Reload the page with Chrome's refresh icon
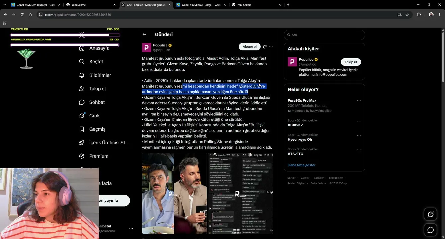Viewport: 445px width, 239px height. click(x=22, y=15)
